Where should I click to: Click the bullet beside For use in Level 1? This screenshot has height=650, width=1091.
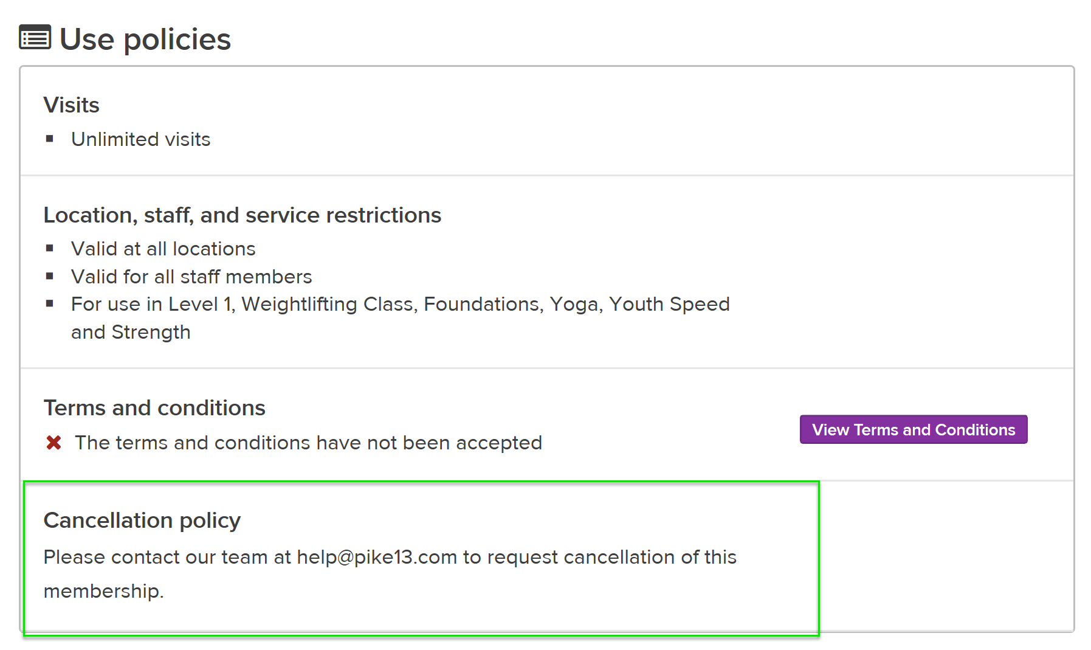coord(50,303)
